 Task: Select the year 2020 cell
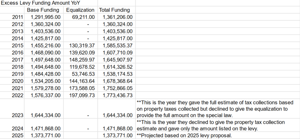click(18, 81)
